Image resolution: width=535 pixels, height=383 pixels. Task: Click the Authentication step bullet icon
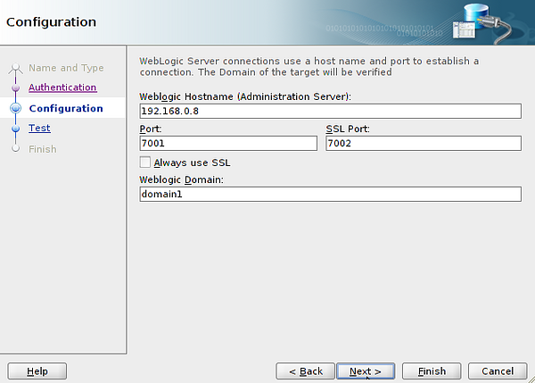[15, 88]
